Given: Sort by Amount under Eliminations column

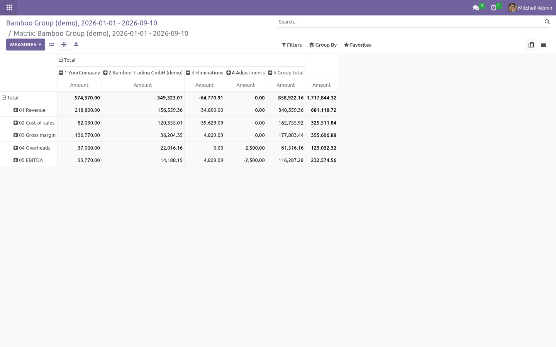Looking at the screenshot, I should coord(205,85).
